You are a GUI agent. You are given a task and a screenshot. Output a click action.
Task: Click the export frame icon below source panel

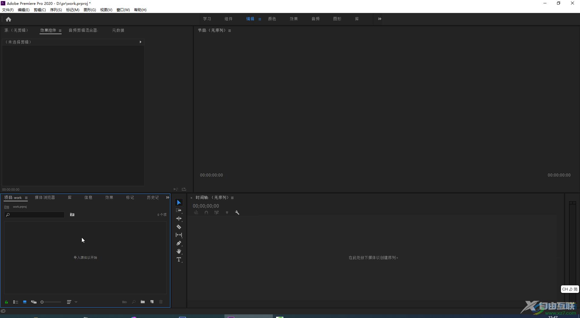[184, 189]
